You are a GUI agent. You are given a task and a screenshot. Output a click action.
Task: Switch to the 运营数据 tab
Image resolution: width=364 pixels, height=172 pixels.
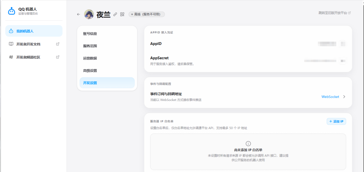(107, 58)
